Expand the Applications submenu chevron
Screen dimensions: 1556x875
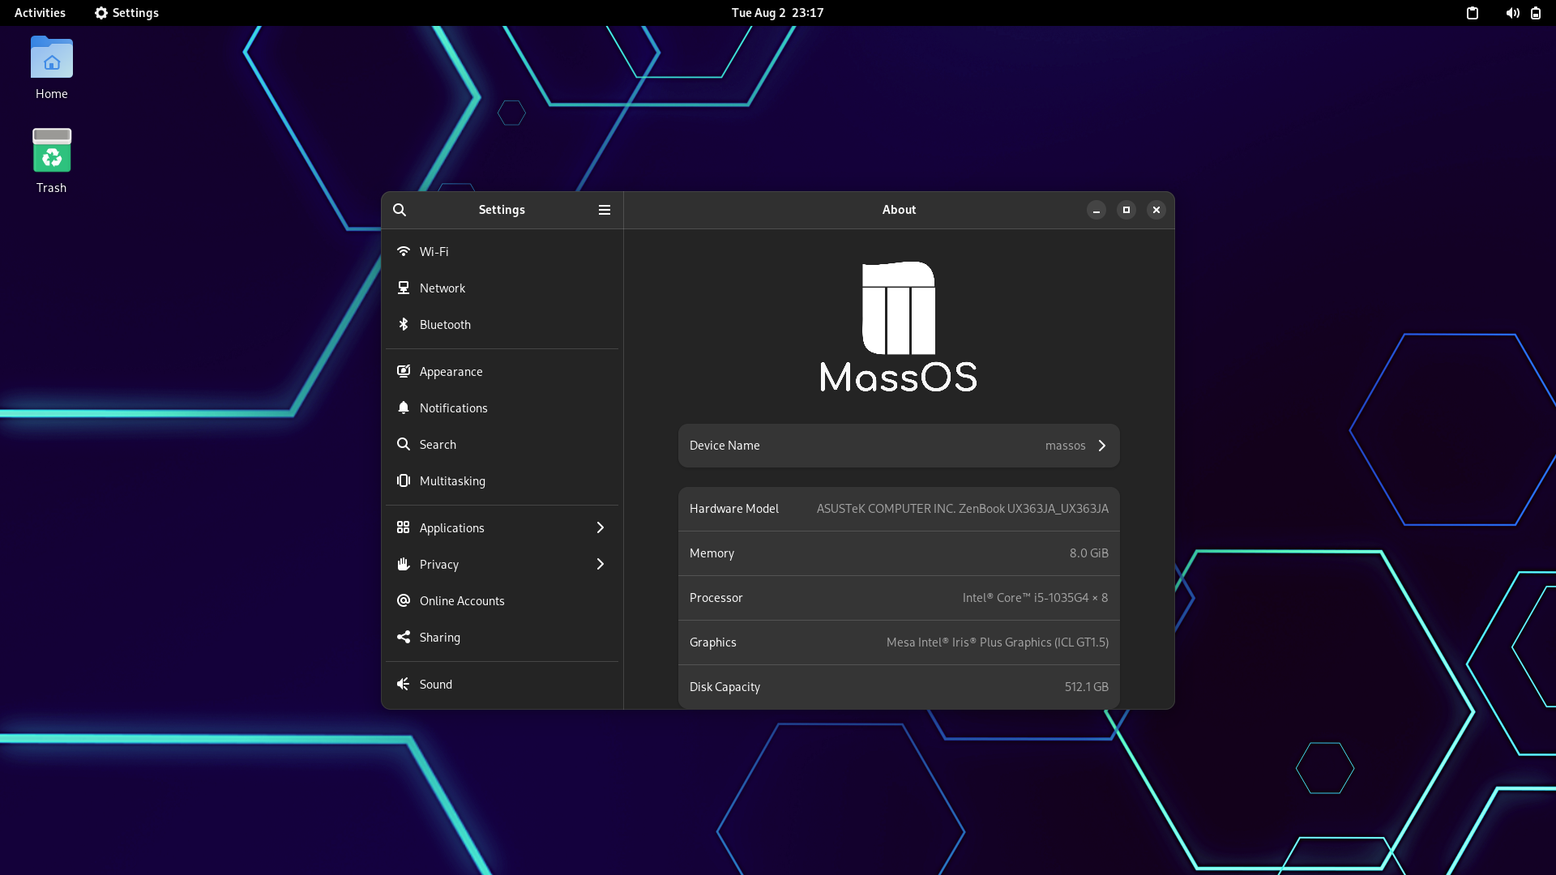[x=600, y=527]
